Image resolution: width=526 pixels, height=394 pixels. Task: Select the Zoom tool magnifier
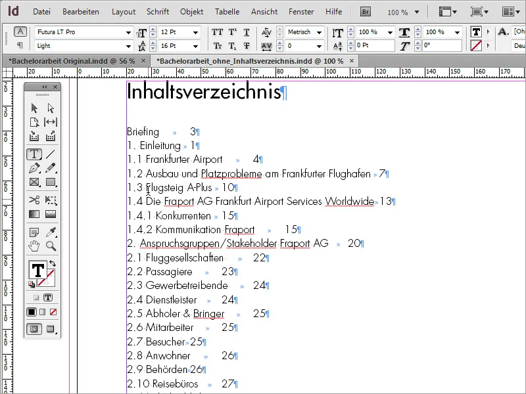pos(51,246)
